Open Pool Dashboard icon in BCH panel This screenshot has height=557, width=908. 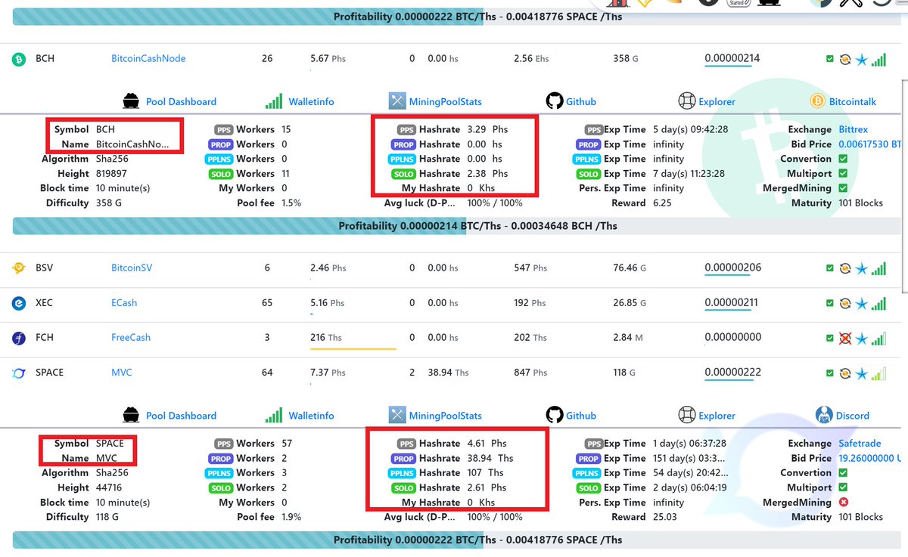pos(131,101)
